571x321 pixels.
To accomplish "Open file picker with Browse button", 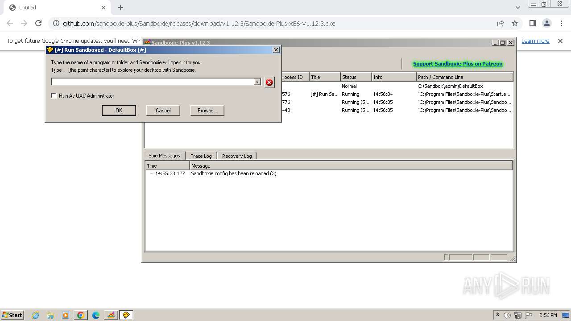I will pos(207,111).
